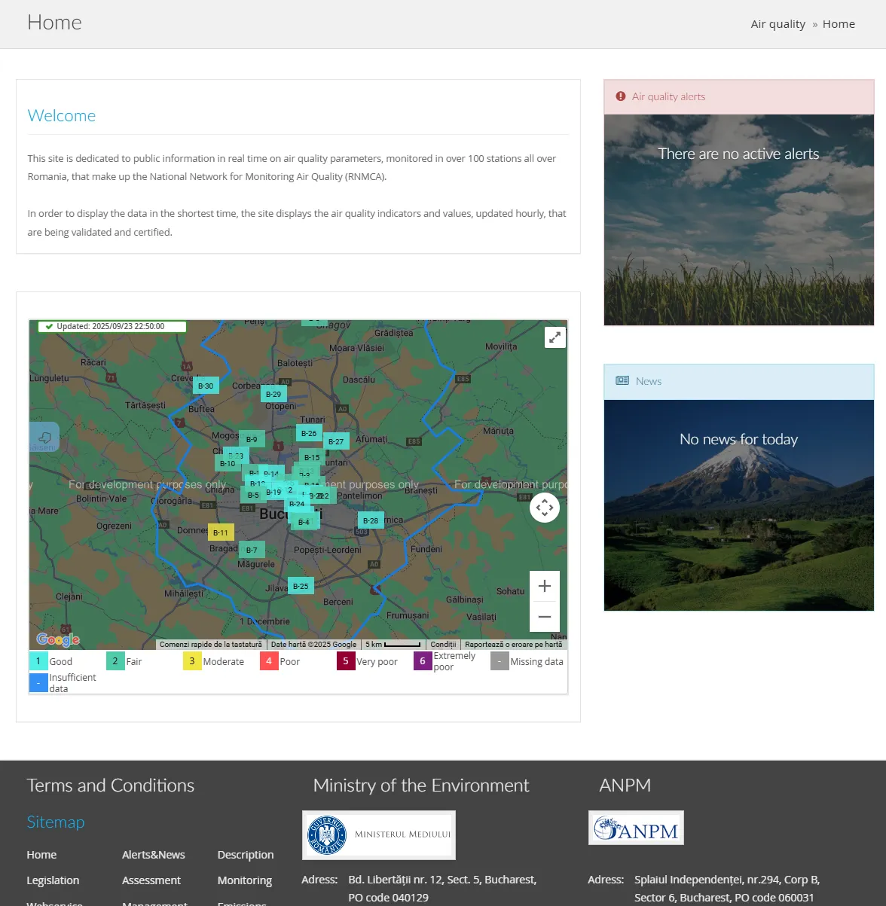
Task: Select station marker B-9 on the map
Action: click(252, 439)
